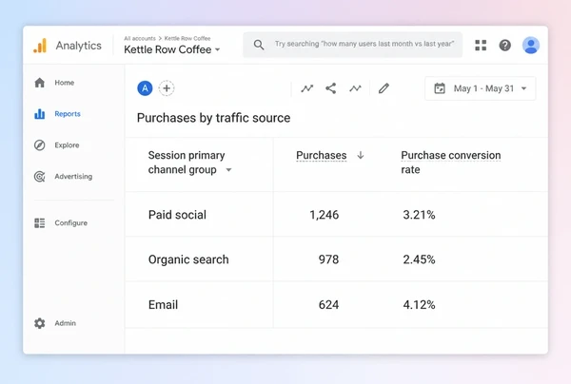Click the 624 purchases value
This screenshot has width=571, height=384.
click(x=329, y=305)
